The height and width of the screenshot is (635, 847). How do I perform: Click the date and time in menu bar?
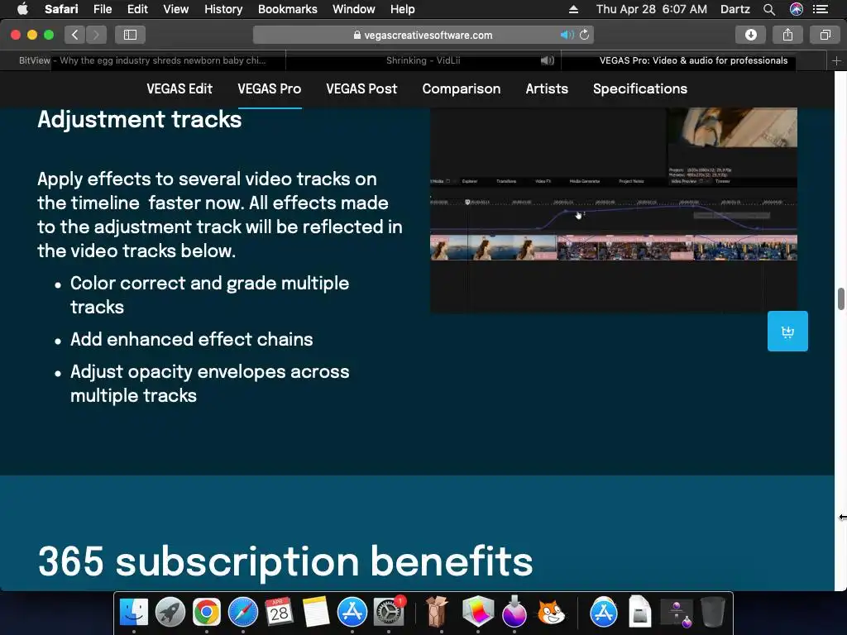coord(652,9)
